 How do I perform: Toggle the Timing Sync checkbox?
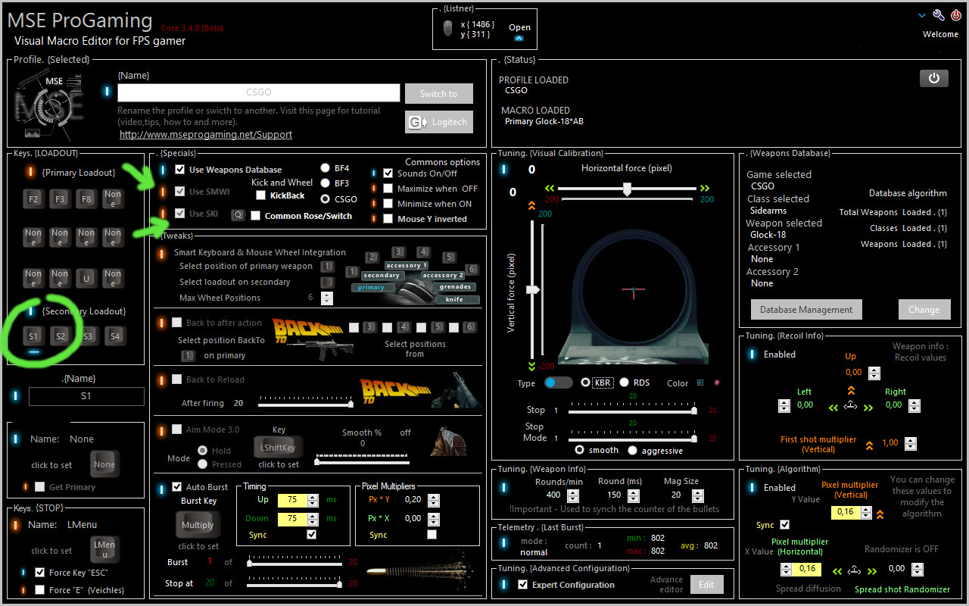312,535
